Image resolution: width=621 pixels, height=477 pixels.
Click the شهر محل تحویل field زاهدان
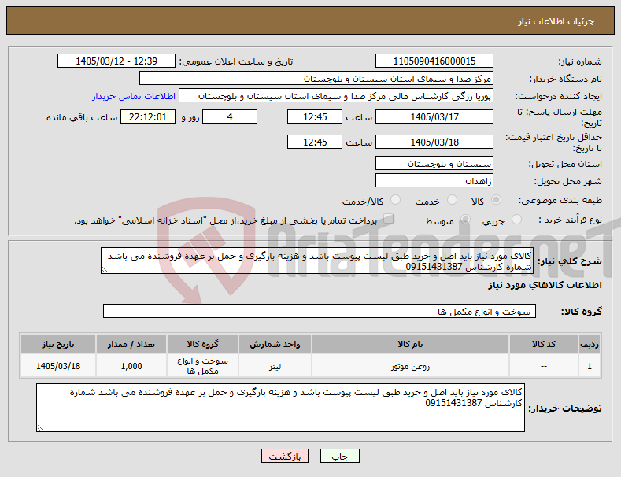coord(434,181)
